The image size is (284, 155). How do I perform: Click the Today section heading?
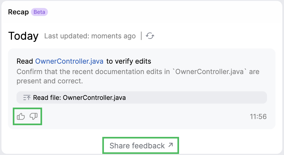coord(23,36)
